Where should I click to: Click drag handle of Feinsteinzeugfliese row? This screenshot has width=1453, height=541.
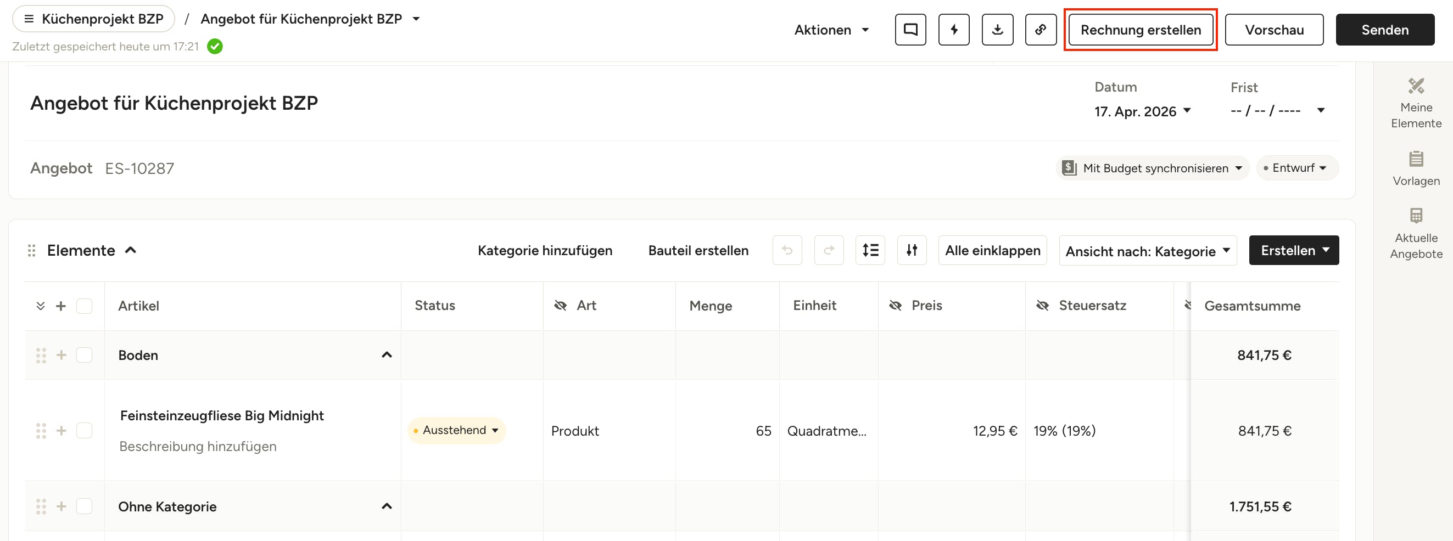tap(41, 431)
